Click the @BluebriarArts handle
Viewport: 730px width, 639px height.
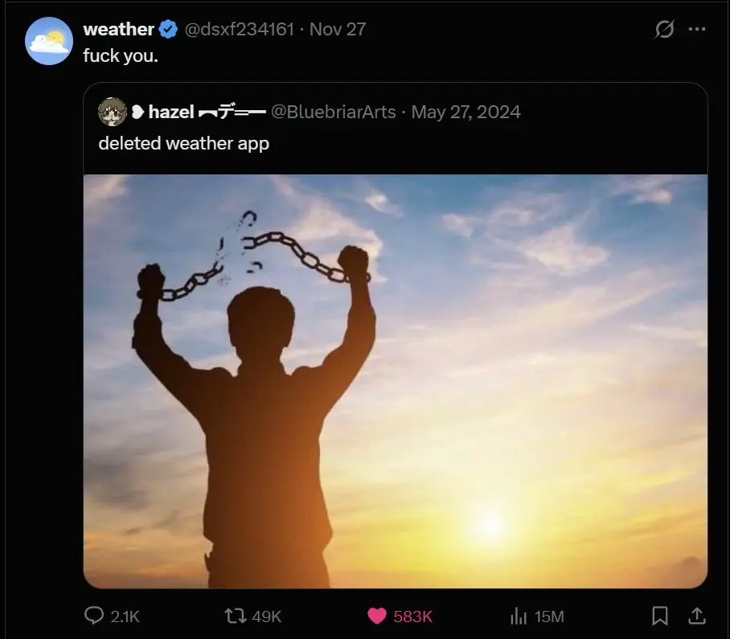coord(333,113)
